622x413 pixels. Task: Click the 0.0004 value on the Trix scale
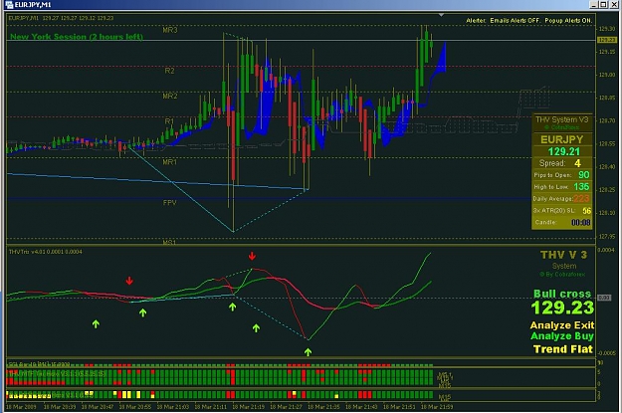click(x=606, y=250)
